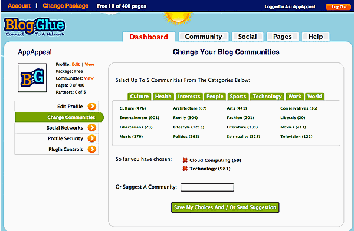Click the BlogGlue logo
The image size is (354, 231).
35,27
